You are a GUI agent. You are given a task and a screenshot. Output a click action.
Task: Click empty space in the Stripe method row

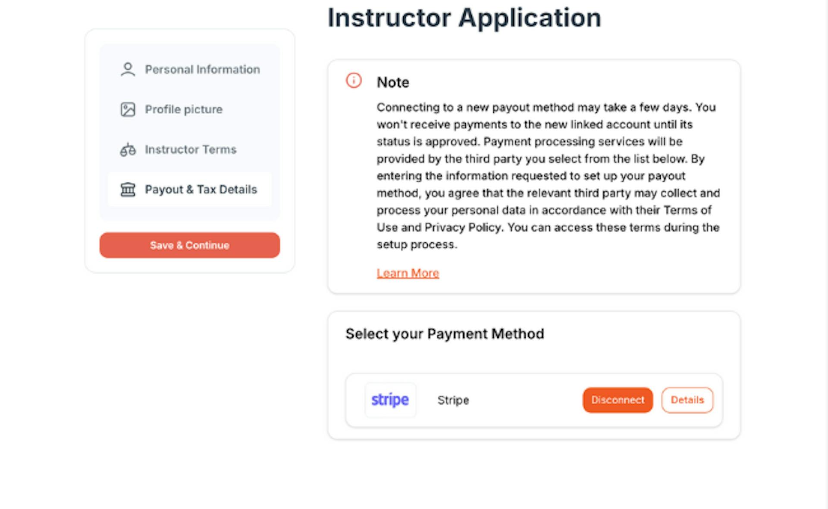click(526, 400)
